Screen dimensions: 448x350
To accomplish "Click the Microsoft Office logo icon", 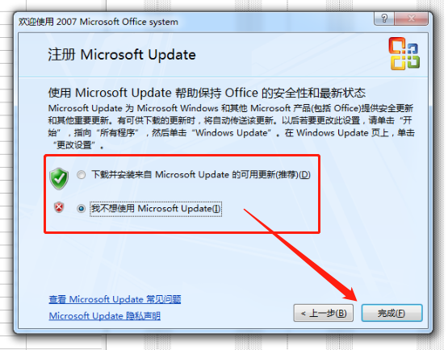I will tap(404, 53).
